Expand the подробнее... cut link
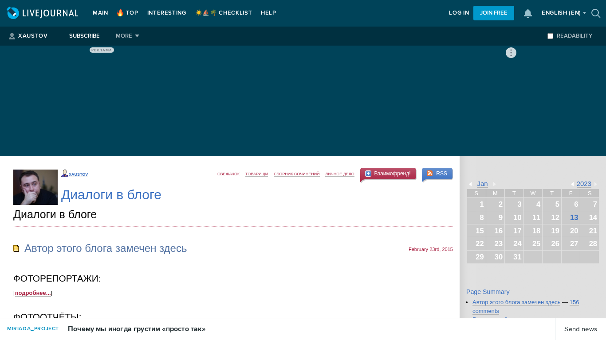606x340 pixels. [x=33, y=293]
